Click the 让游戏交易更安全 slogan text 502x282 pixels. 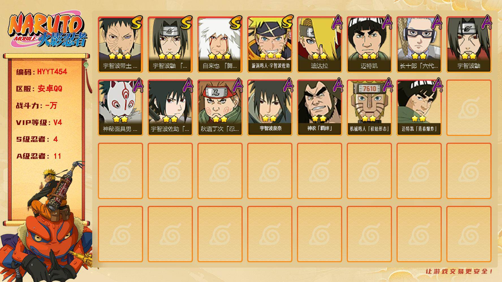pos(459,271)
